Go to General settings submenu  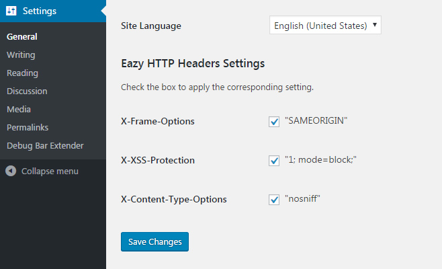tap(22, 37)
